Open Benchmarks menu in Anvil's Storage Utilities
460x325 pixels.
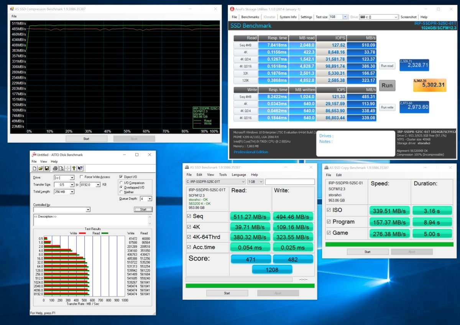click(250, 17)
